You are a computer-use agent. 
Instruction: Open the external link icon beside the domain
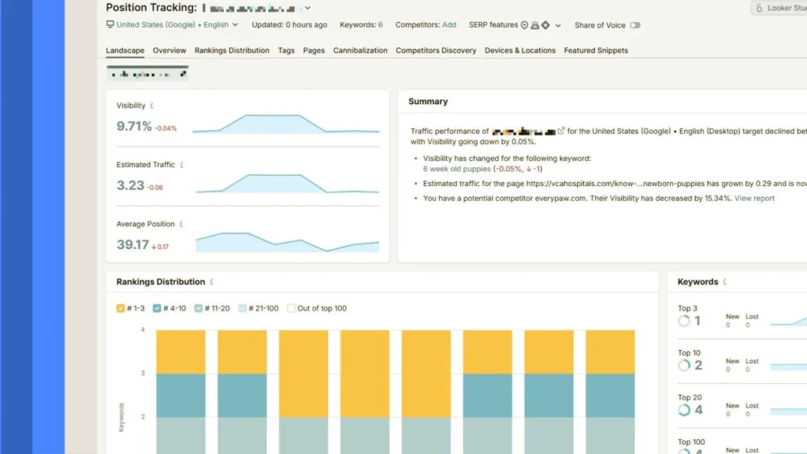tap(561, 131)
